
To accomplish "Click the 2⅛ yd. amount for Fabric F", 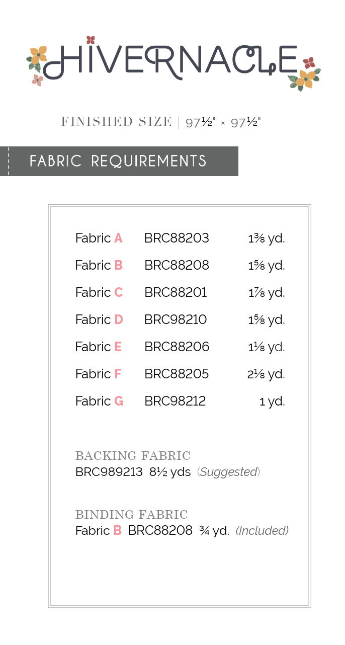I will pyautogui.click(x=266, y=374).
